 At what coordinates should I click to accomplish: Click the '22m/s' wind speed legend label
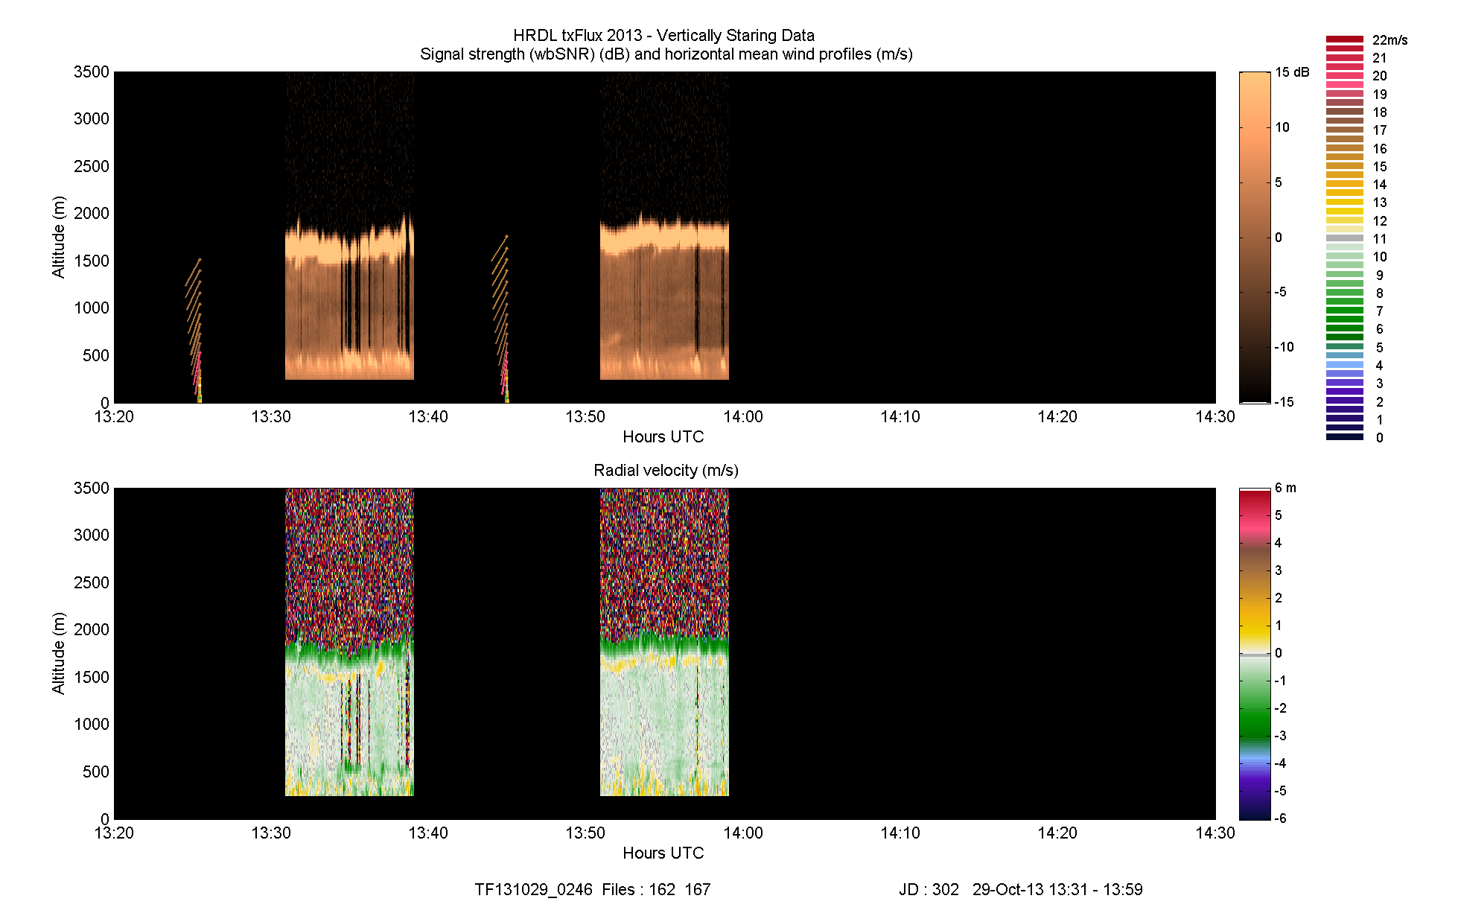coord(1389,39)
